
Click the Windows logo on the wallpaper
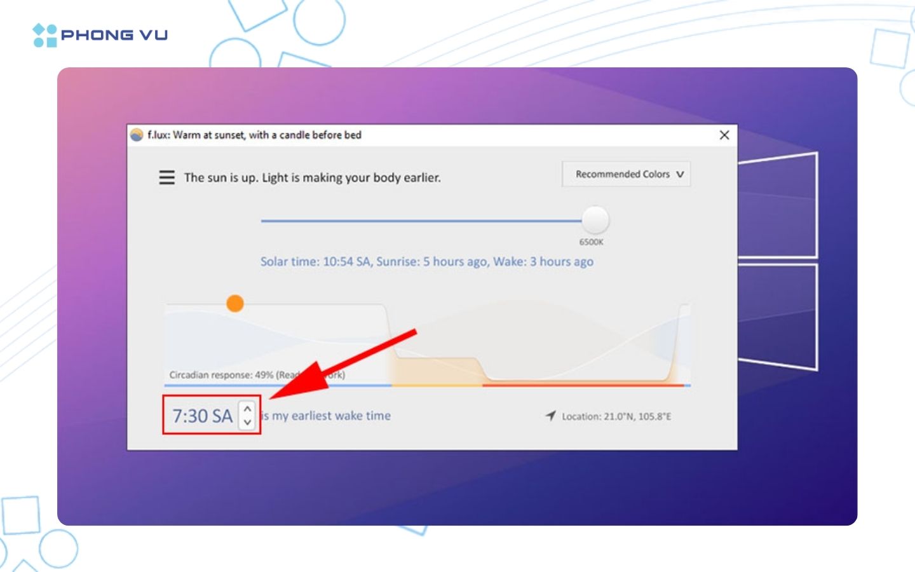777,261
